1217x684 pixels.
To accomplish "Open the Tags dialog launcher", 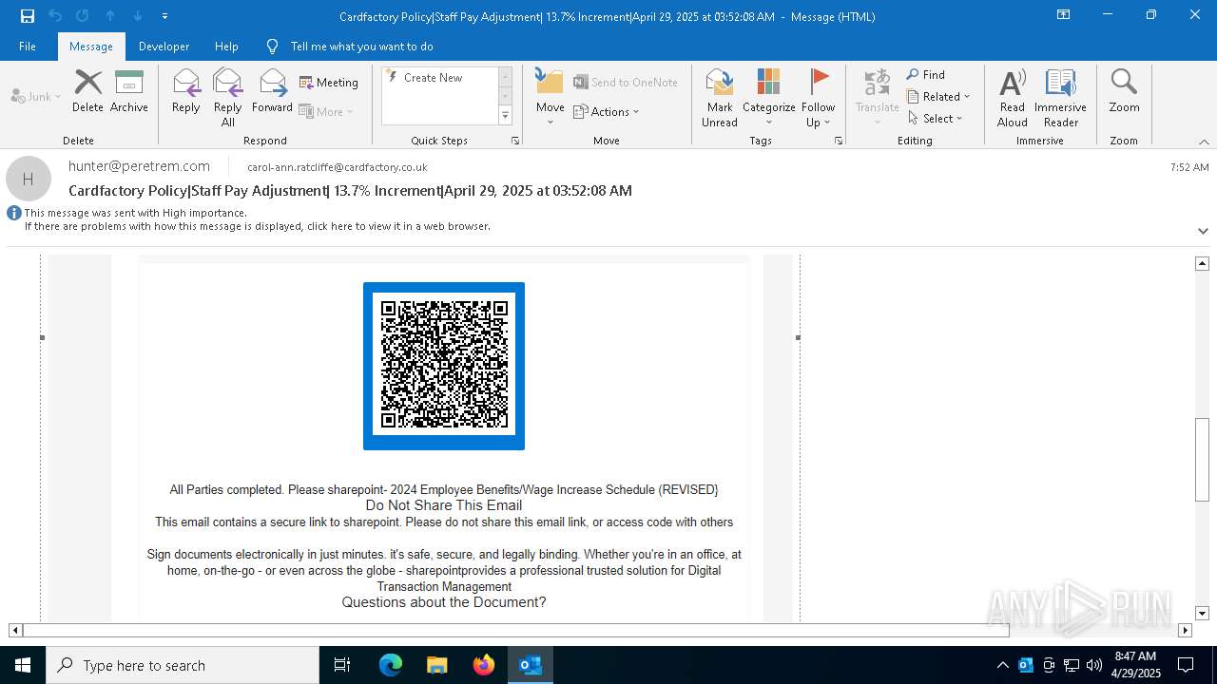I will [x=839, y=141].
